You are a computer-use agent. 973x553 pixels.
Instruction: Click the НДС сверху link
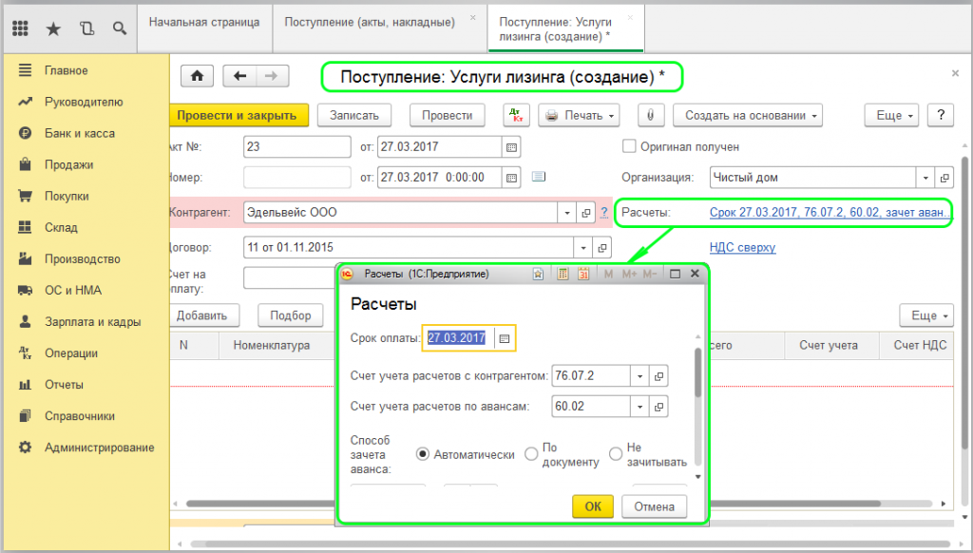[742, 247]
